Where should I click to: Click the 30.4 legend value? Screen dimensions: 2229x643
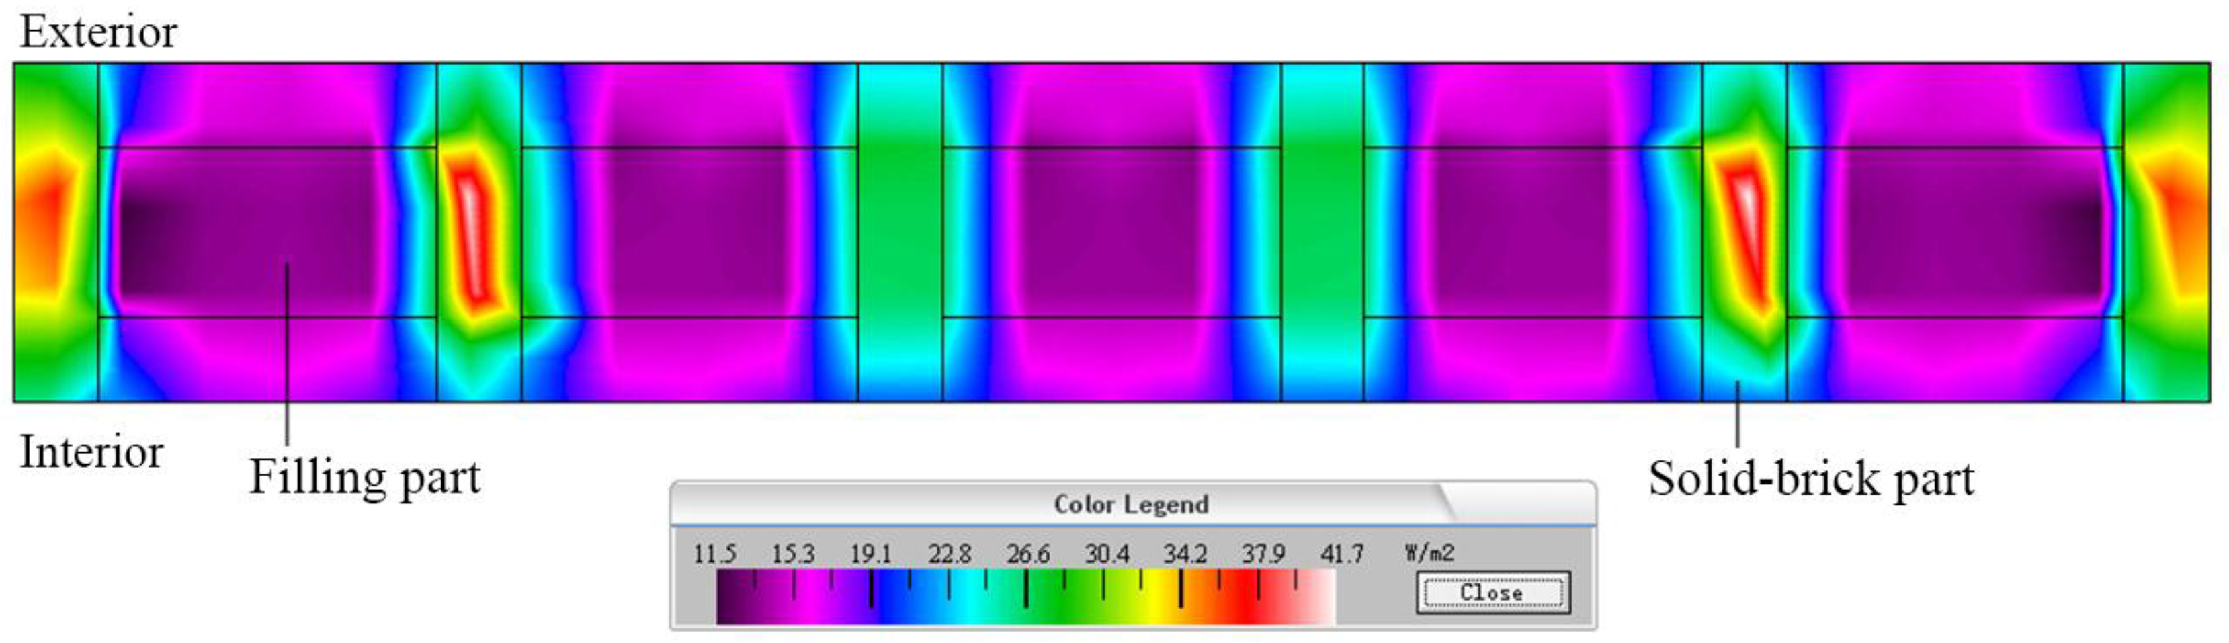(1107, 553)
